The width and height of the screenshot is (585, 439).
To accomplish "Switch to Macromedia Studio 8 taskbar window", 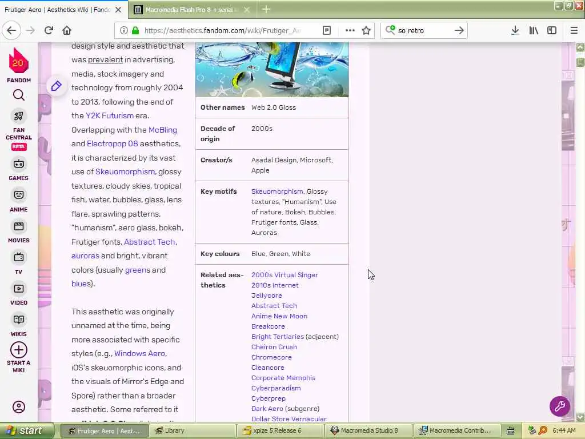I will click(x=368, y=431).
